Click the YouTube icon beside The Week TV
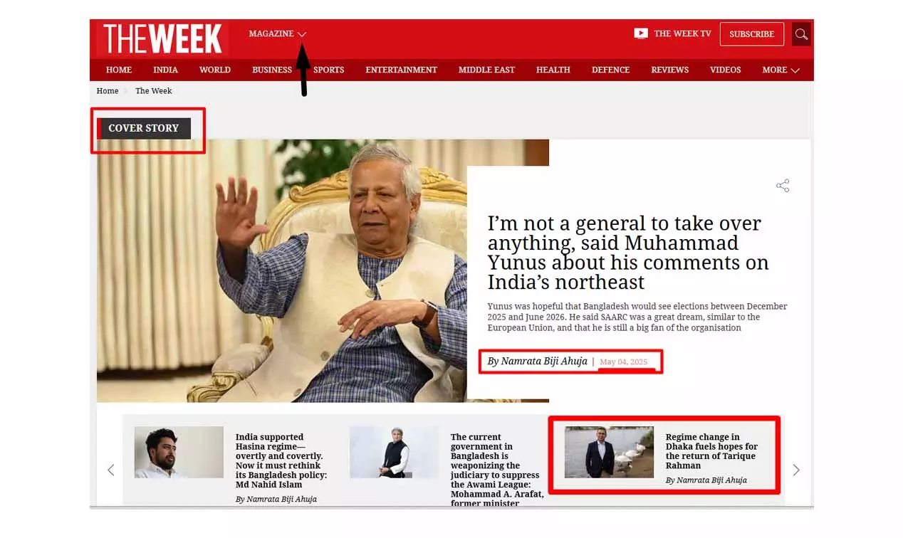903x538 pixels. pyautogui.click(x=641, y=33)
